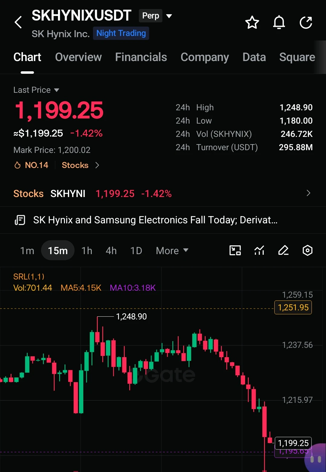Expand the SKHYNI row right chevron

tap(308, 193)
